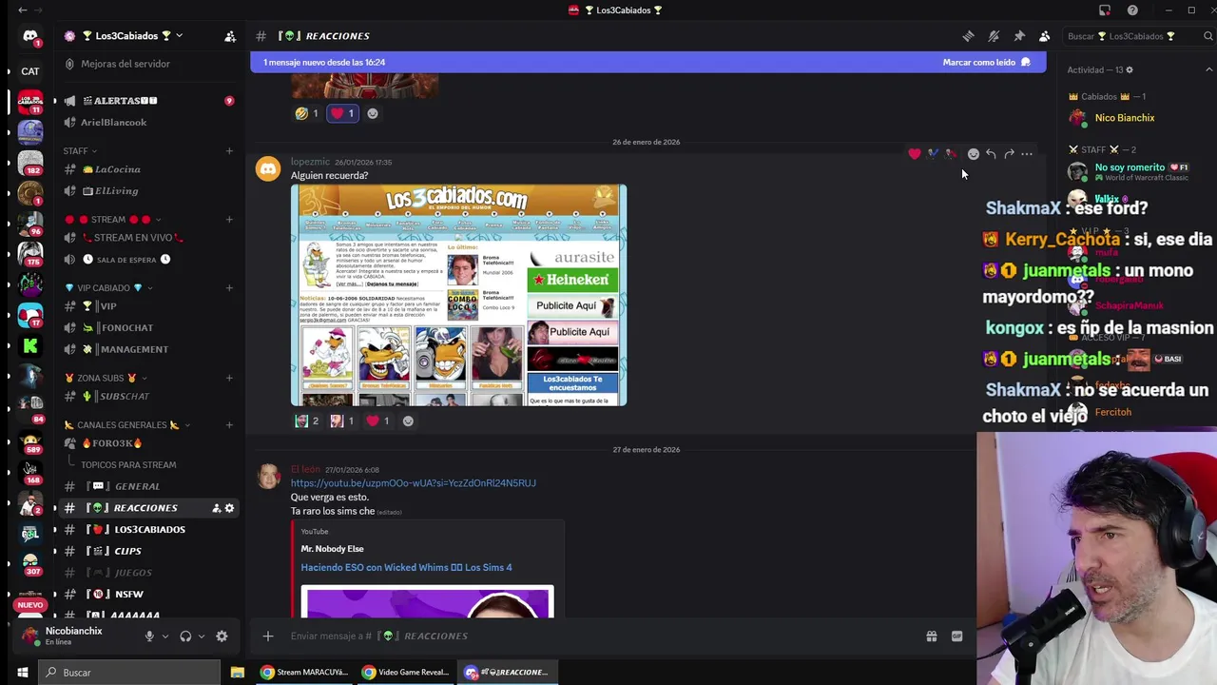Click Mr. Nobody Else channel name in embed
1217x685 pixels.
click(x=332, y=549)
